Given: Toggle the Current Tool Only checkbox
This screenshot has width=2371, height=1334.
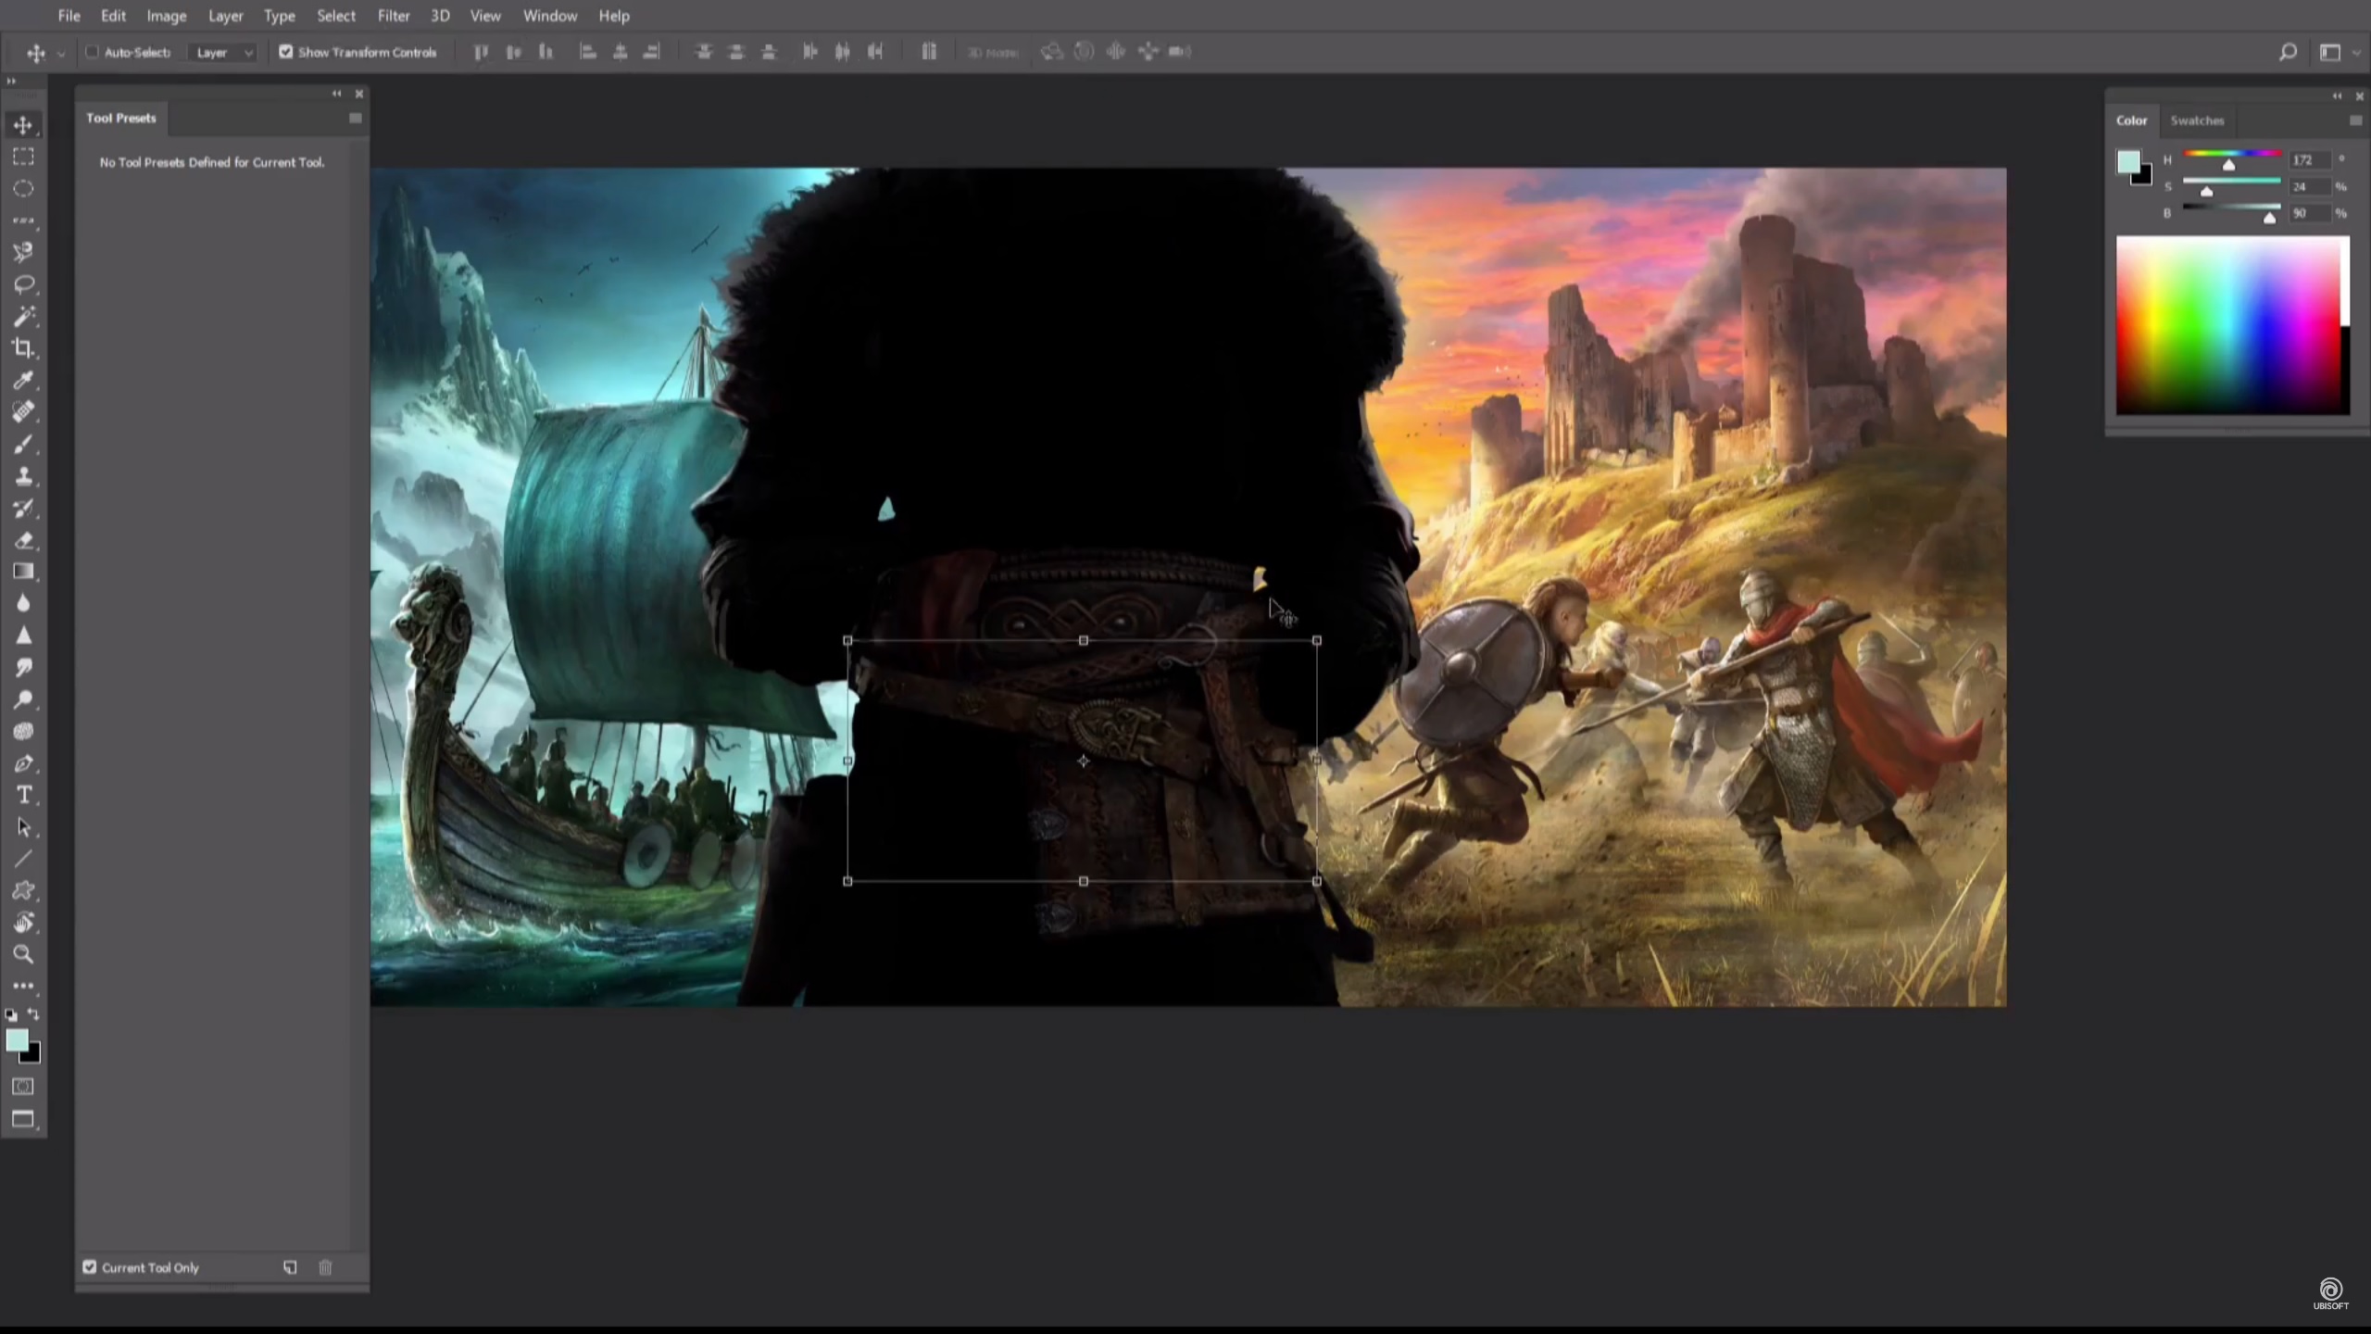Looking at the screenshot, I should (x=90, y=1266).
